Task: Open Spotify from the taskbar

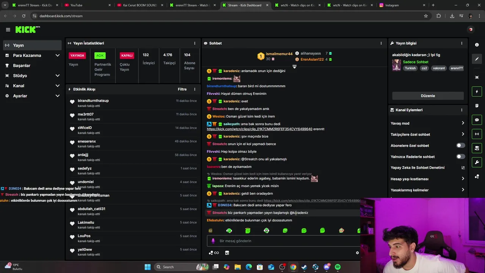Action: coord(338,267)
